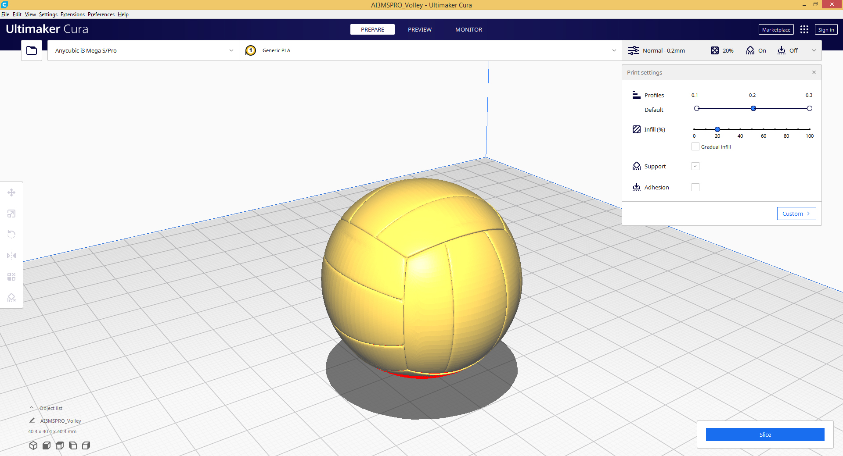843x456 pixels.
Task: Open the printer selection dropdown
Action: [x=143, y=50]
